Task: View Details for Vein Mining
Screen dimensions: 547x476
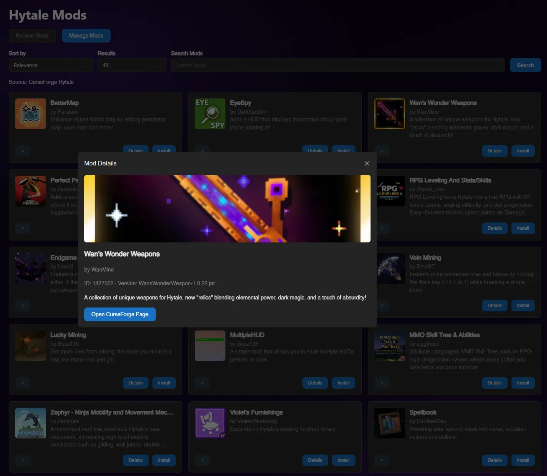Action: click(495, 306)
